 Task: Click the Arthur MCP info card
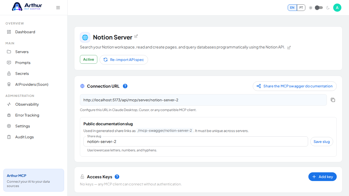(34, 180)
